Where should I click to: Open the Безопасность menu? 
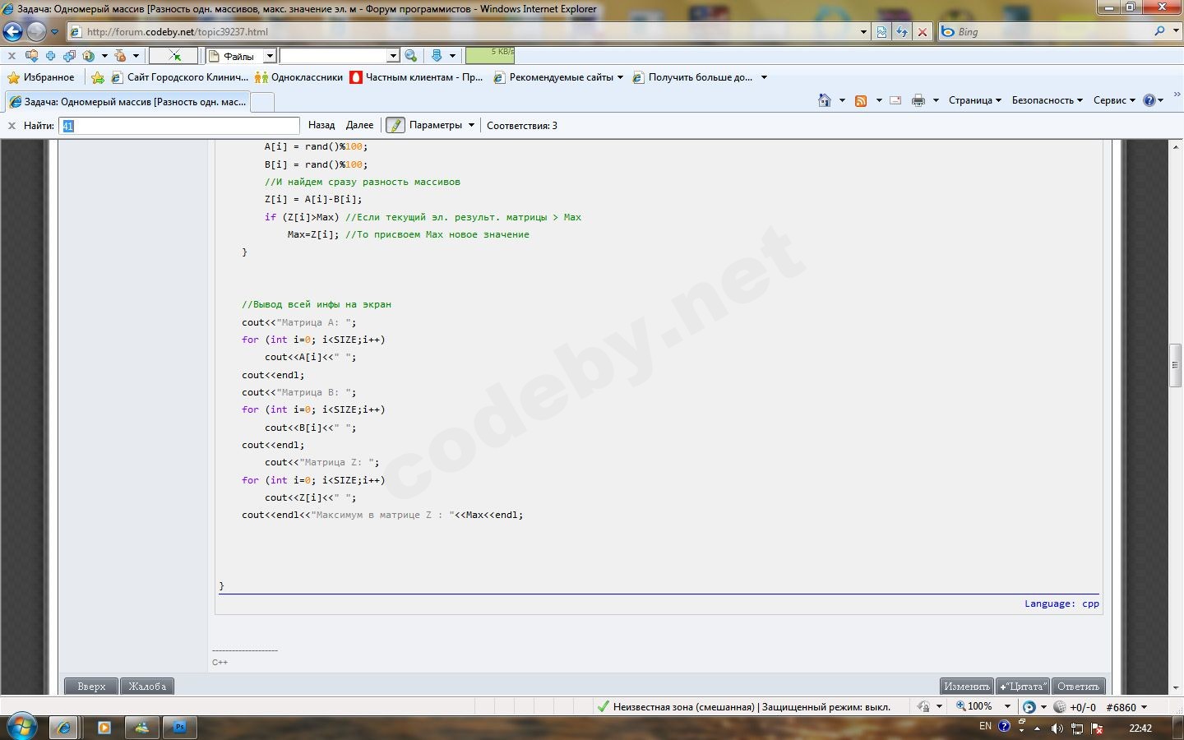tap(1047, 100)
